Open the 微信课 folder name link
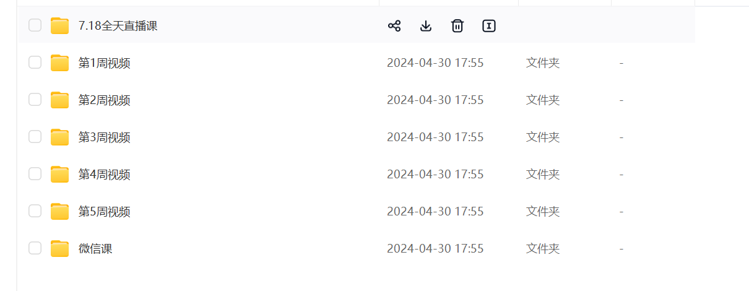This screenshot has height=291, width=749. (95, 249)
